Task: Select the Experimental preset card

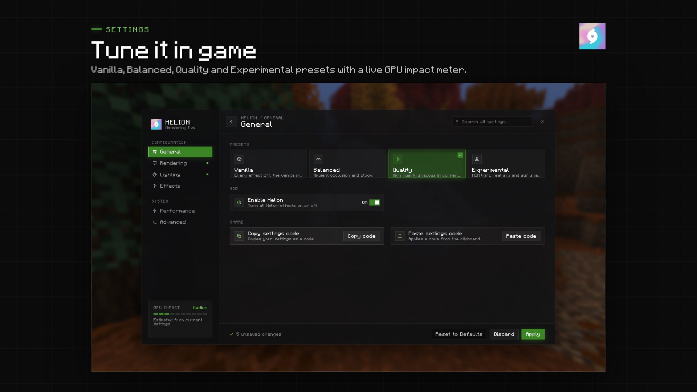Action: click(506, 164)
